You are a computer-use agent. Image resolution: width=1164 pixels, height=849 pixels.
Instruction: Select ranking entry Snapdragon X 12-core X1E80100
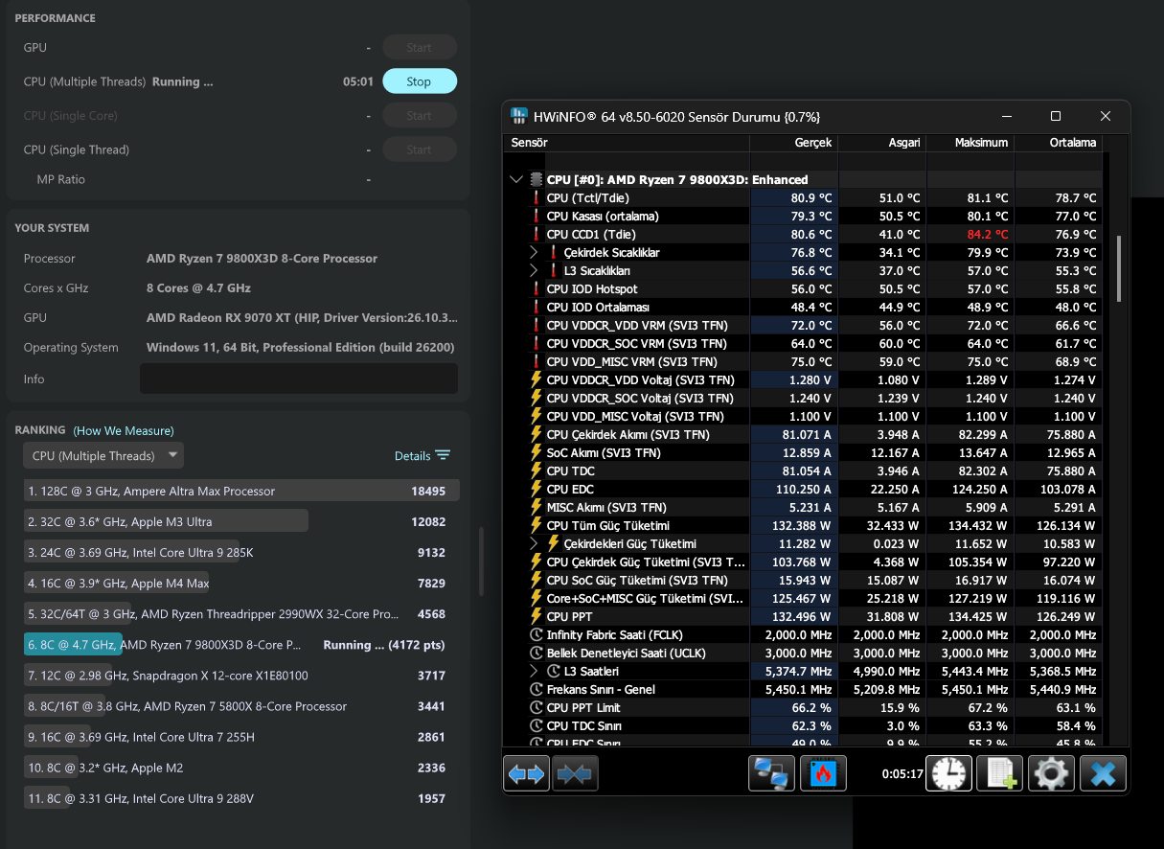[241, 676]
